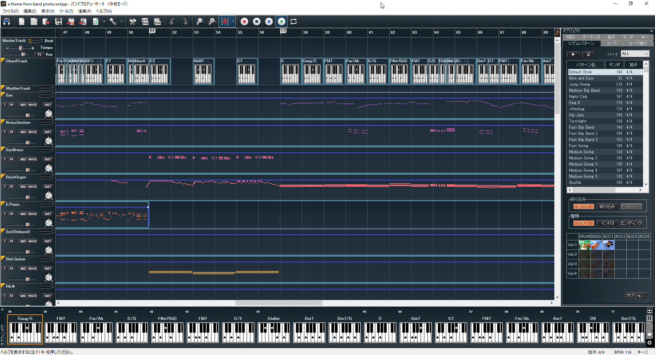Stop playback with the stop button
Image resolution: width=655 pixels, height=355 pixels.
(257, 22)
